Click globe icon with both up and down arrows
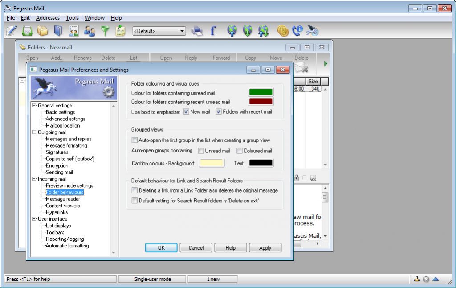This screenshot has height=288, width=456. pos(263,31)
